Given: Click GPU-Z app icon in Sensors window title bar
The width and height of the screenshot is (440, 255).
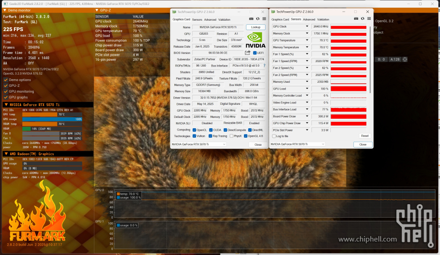Looking at the screenshot, I should pos(273,12).
